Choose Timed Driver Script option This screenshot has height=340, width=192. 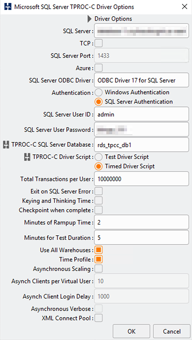click(x=98, y=166)
